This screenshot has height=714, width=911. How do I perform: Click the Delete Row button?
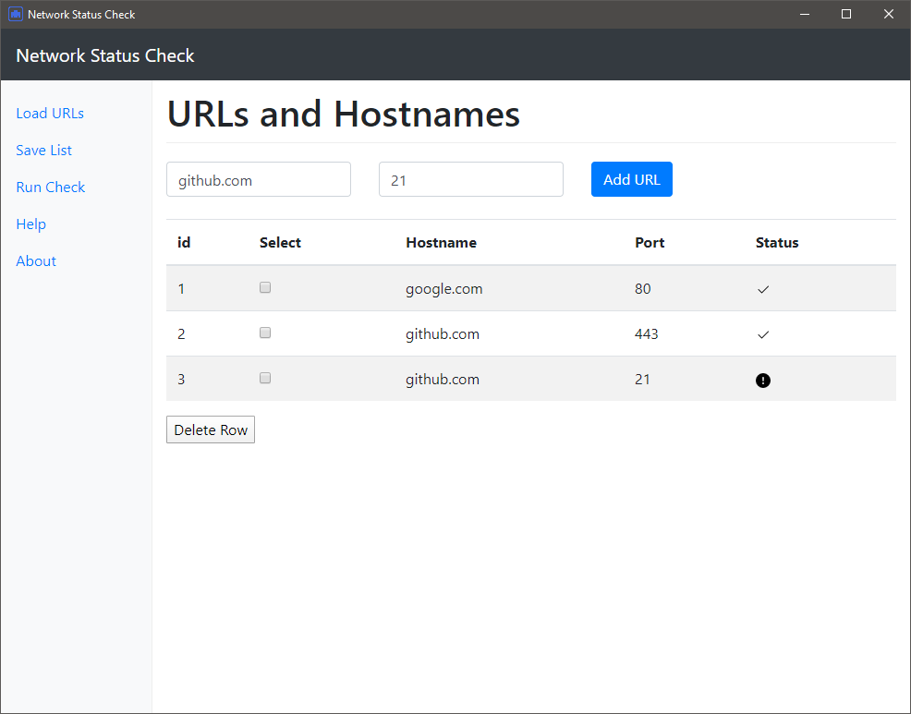[211, 430]
